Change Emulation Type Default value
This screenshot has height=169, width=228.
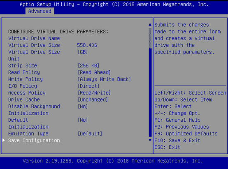click(x=90, y=134)
